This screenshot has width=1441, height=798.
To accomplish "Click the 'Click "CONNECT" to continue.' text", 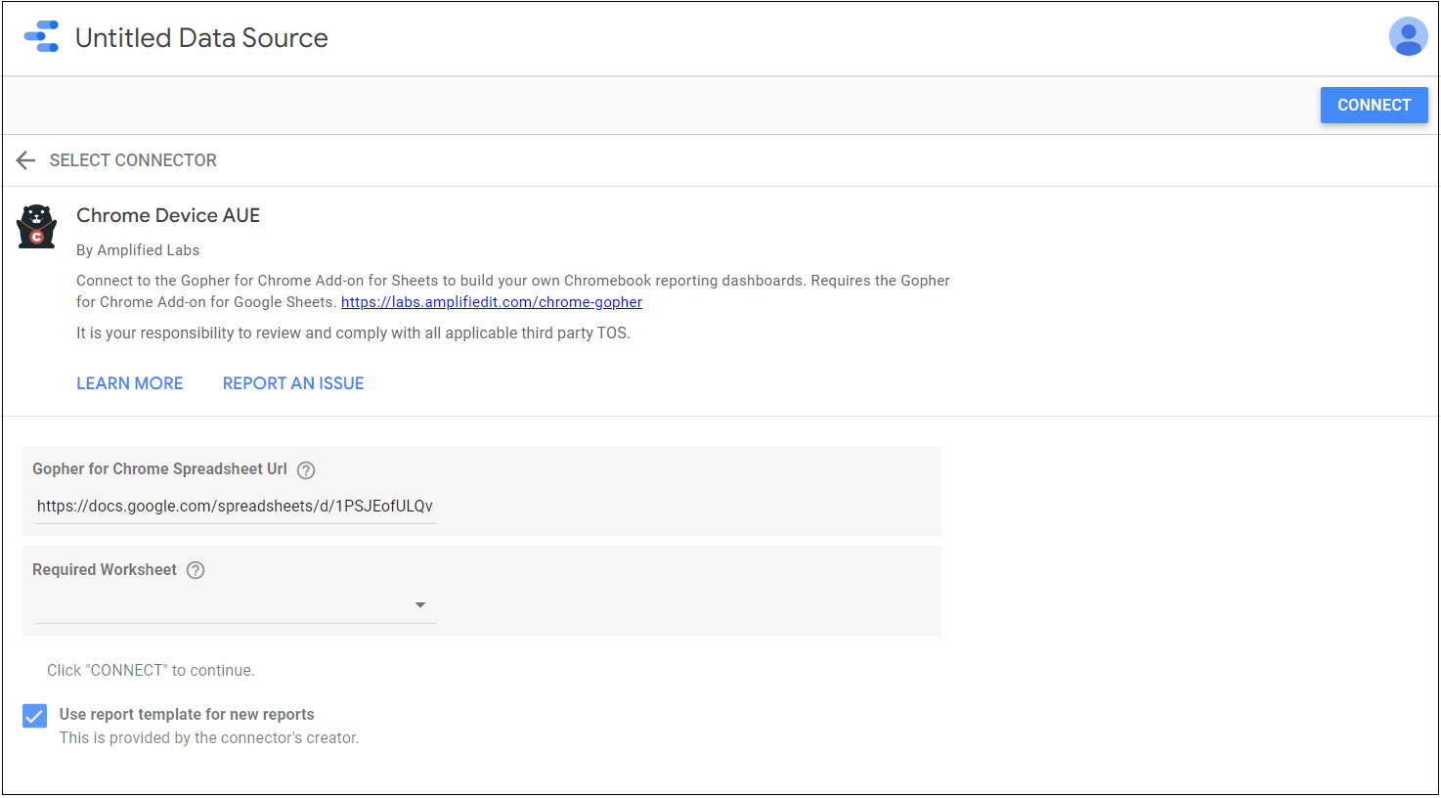I will [151, 671].
